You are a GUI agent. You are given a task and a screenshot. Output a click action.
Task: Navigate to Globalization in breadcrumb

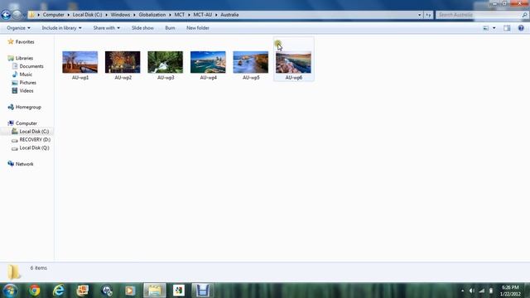point(152,15)
